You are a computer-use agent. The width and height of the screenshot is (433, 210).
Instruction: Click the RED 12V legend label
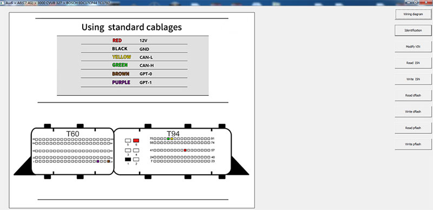point(117,41)
